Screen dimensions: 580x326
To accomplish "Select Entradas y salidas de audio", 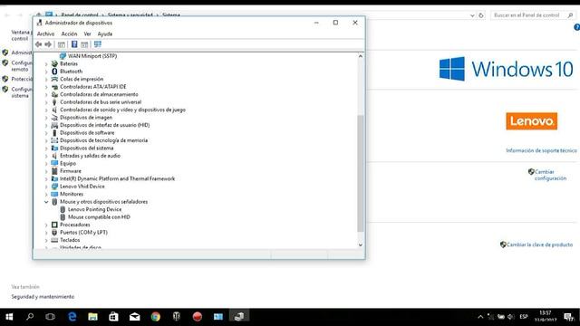I will [x=90, y=156].
